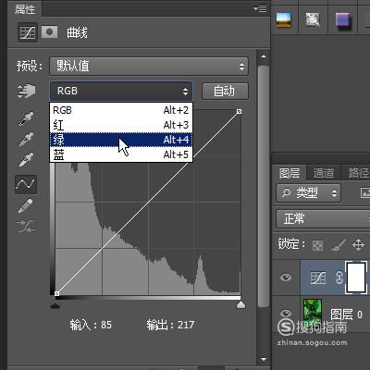This screenshot has height=370, width=370.
Task: Click the Properties panel scroll up arrow
Action: [264, 56]
